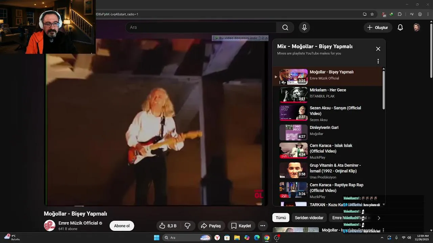Show more filter chips with right chevron
Viewport: 433px width, 243px height.
coord(379,218)
